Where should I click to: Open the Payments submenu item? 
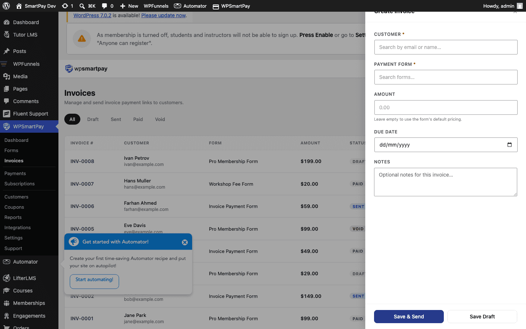pyautogui.click(x=15, y=173)
